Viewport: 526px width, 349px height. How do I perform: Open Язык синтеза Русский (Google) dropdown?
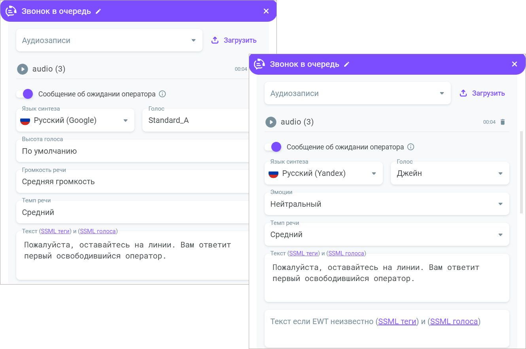pyautogui.click(x=75, y=120)
